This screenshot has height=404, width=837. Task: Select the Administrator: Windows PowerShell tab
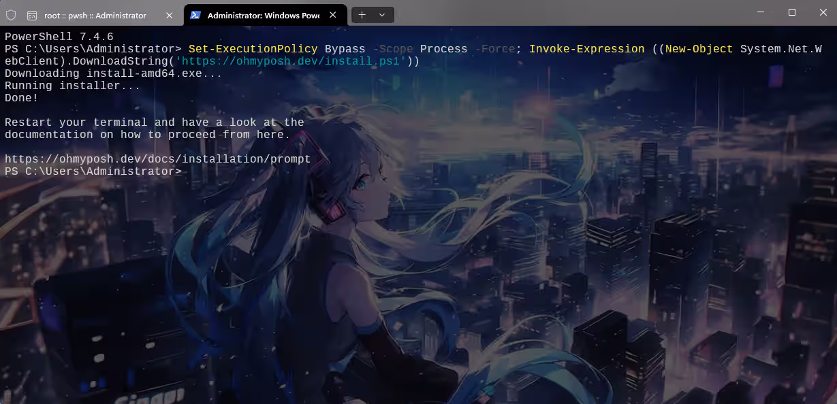tap(262, 15)
